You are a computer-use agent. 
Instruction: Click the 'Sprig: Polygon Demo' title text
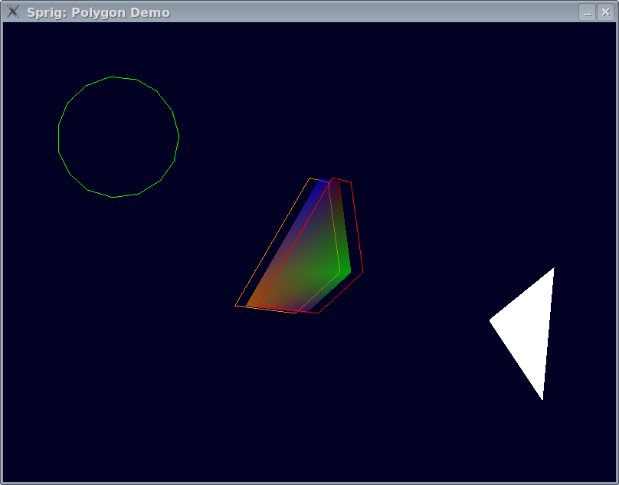[98, 12]
